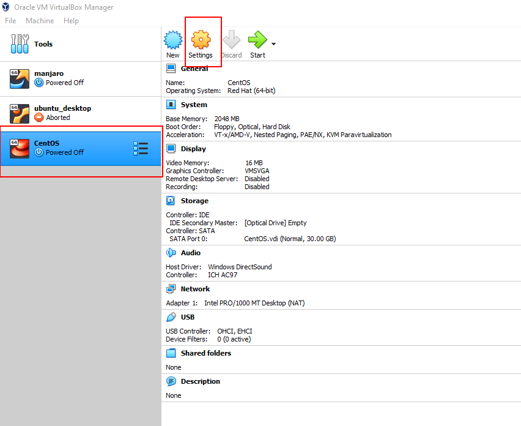Open the File menu
521x426 pixels.
coord(10,21)
